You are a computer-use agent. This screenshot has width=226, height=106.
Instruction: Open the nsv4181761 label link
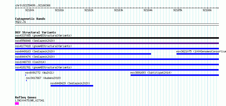[x=43, y=67]
